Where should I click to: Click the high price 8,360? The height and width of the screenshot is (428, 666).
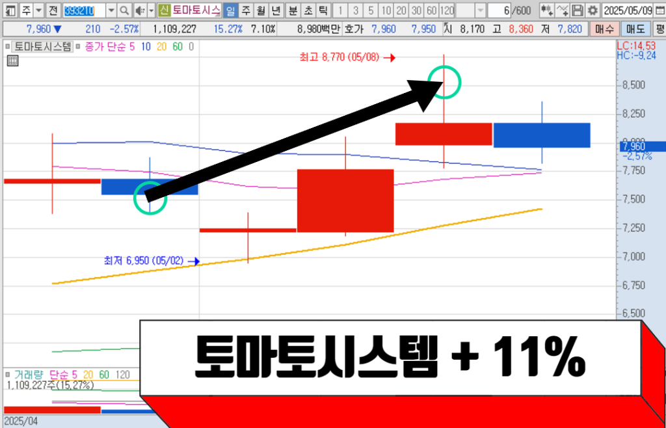(521, 29)
